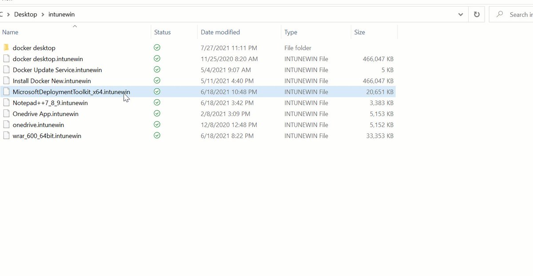Sort files by Name column

(76, 32)
